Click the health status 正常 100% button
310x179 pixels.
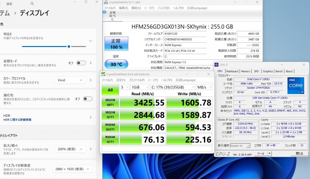pyautogui.click(x=116, y=44)
